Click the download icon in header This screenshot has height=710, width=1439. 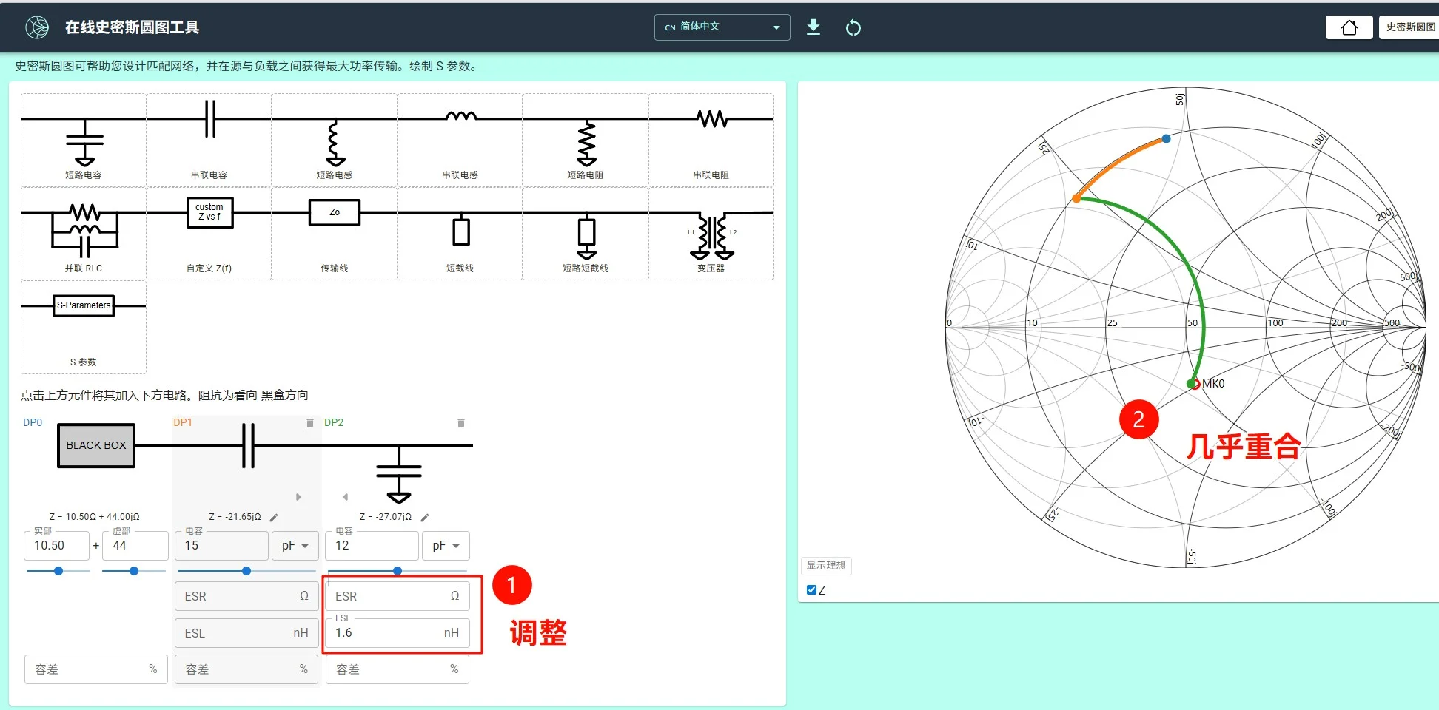(x=814, y=27)
